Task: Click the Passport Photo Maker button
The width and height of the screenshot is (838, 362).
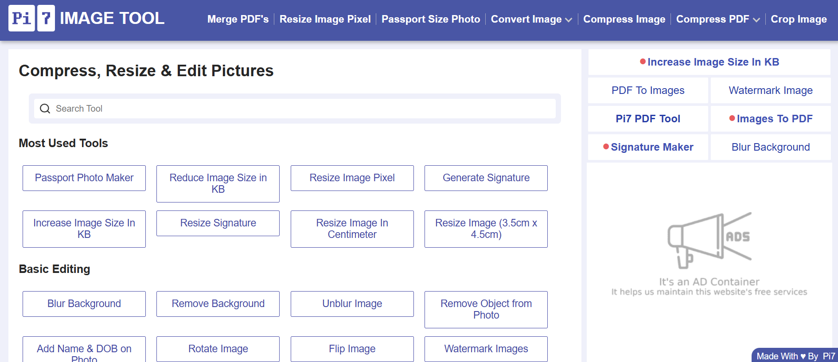Action: coord(84,178)
